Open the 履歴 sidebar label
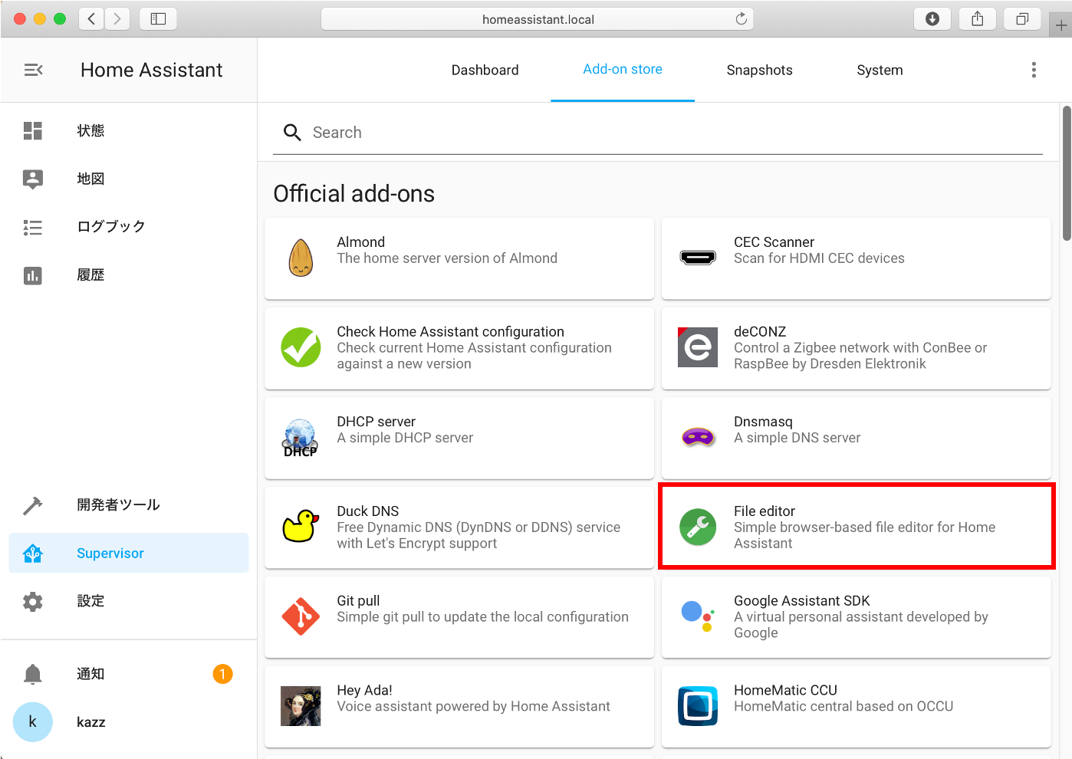This screenshot has width=1072, height=759. pos(90,275)
